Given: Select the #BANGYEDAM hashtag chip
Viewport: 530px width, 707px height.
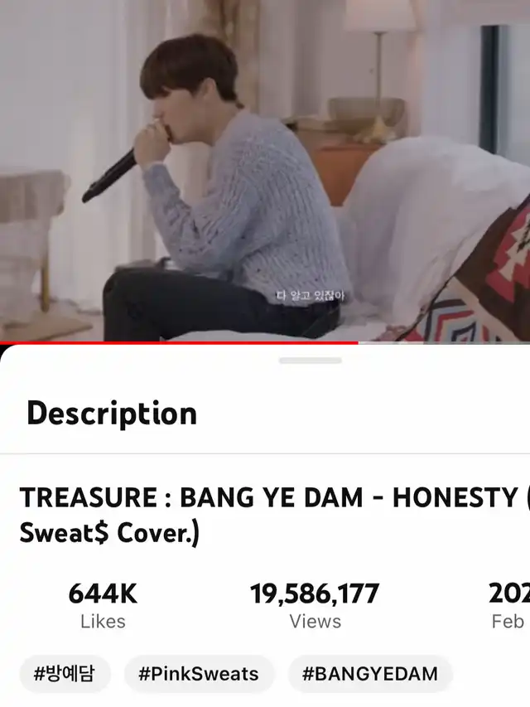Looking at the screenshot, I should point(370,674).
